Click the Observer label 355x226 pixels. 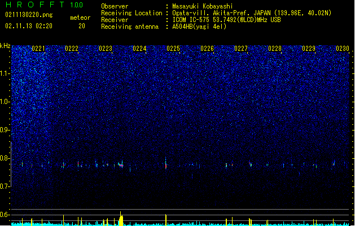pyautogui.click(x=115, y=6)
